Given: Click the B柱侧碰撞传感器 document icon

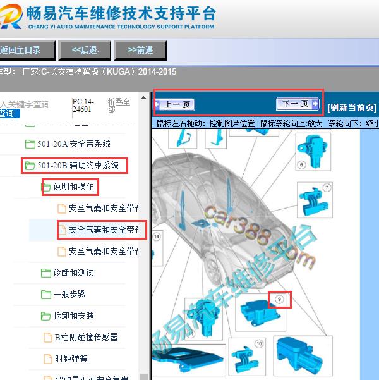Looking at the screenshot, I should tap(48, 338).
